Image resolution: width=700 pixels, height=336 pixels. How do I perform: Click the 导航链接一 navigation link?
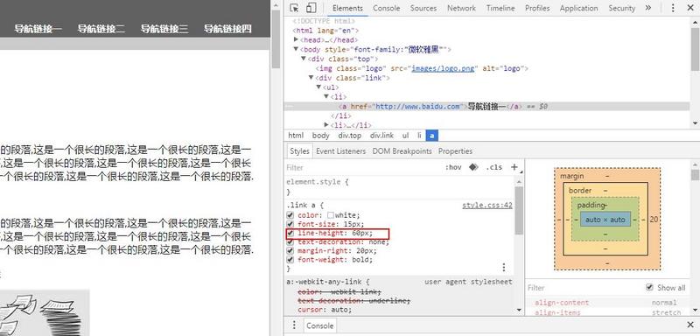(x=38, y=29)
